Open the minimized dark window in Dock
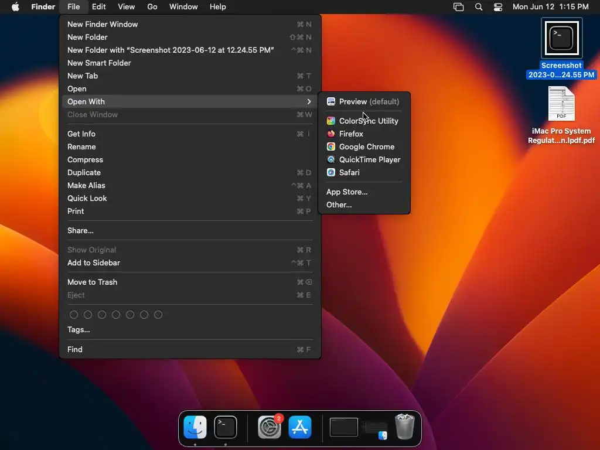Screen dimensions: 600x450 tap(344, 427)
